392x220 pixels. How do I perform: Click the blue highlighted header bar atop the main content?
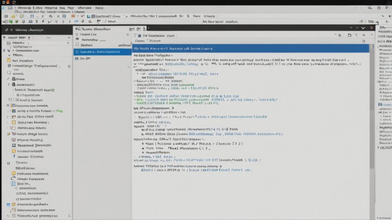pos(251,48)
